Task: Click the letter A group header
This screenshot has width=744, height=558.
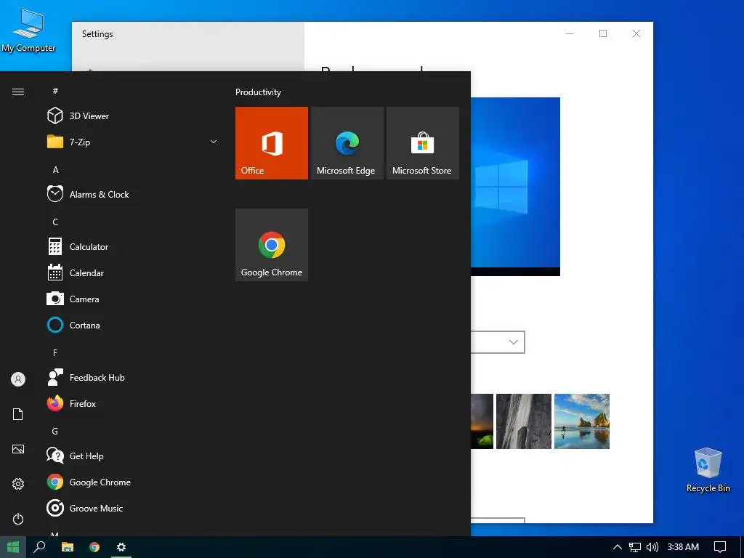Action: point(55,170)
